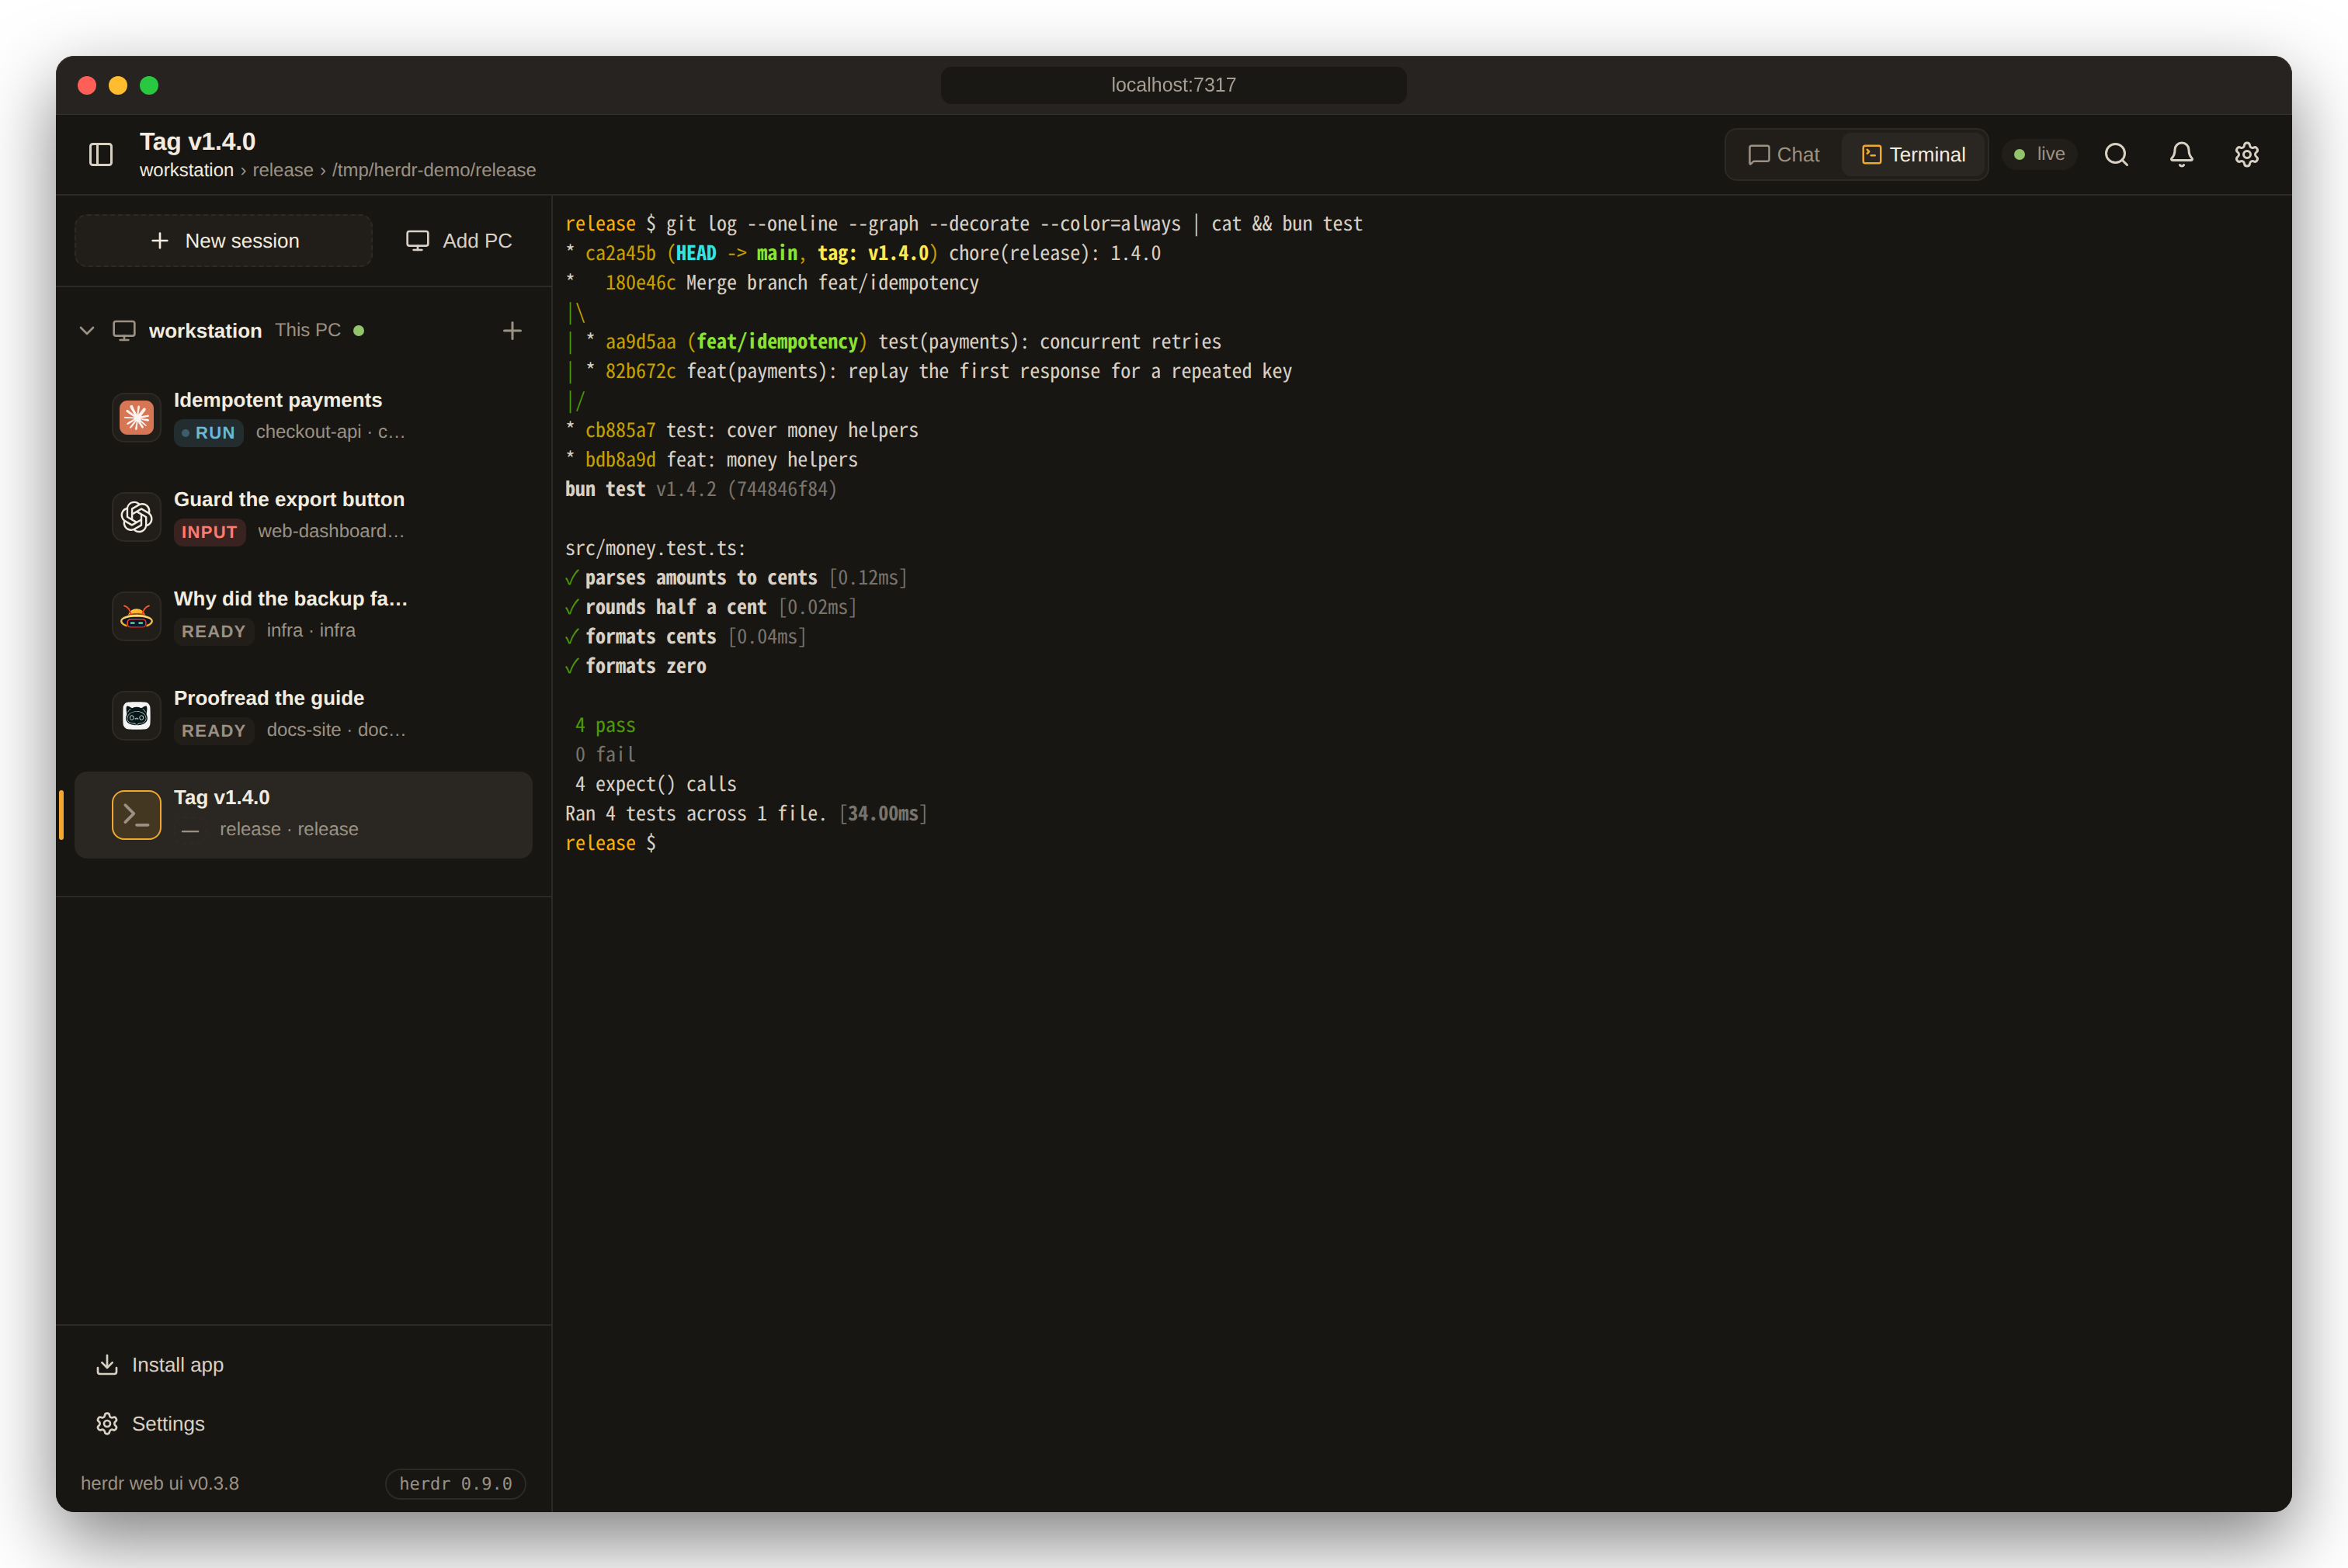The height and width of the screenshot is (1568, 2348).
Task: Click the Add PC button
Action: point(459,241)
